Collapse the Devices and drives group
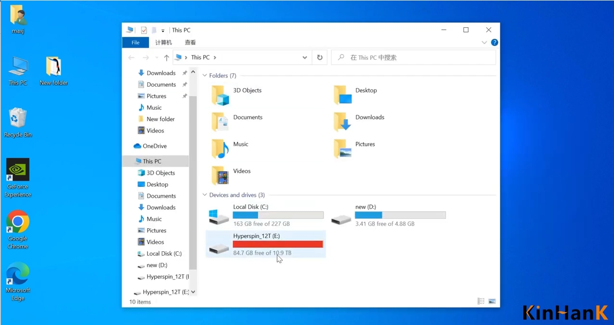The height and width of the screenshot is (325, 614). coord(205,195)
